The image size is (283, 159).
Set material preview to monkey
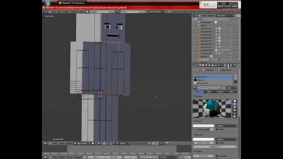point(235,110)
